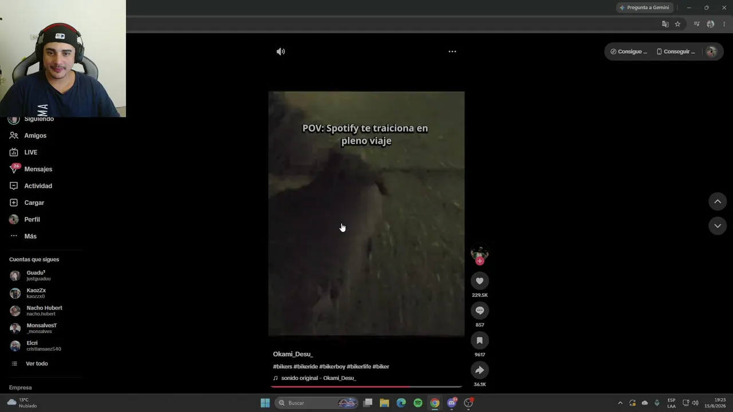Image resolution: width=733 pixels, height=412 pixels.
Task: Open followed account Nacho Hubert
Action: pyautogui.click(x=43, y=311)
